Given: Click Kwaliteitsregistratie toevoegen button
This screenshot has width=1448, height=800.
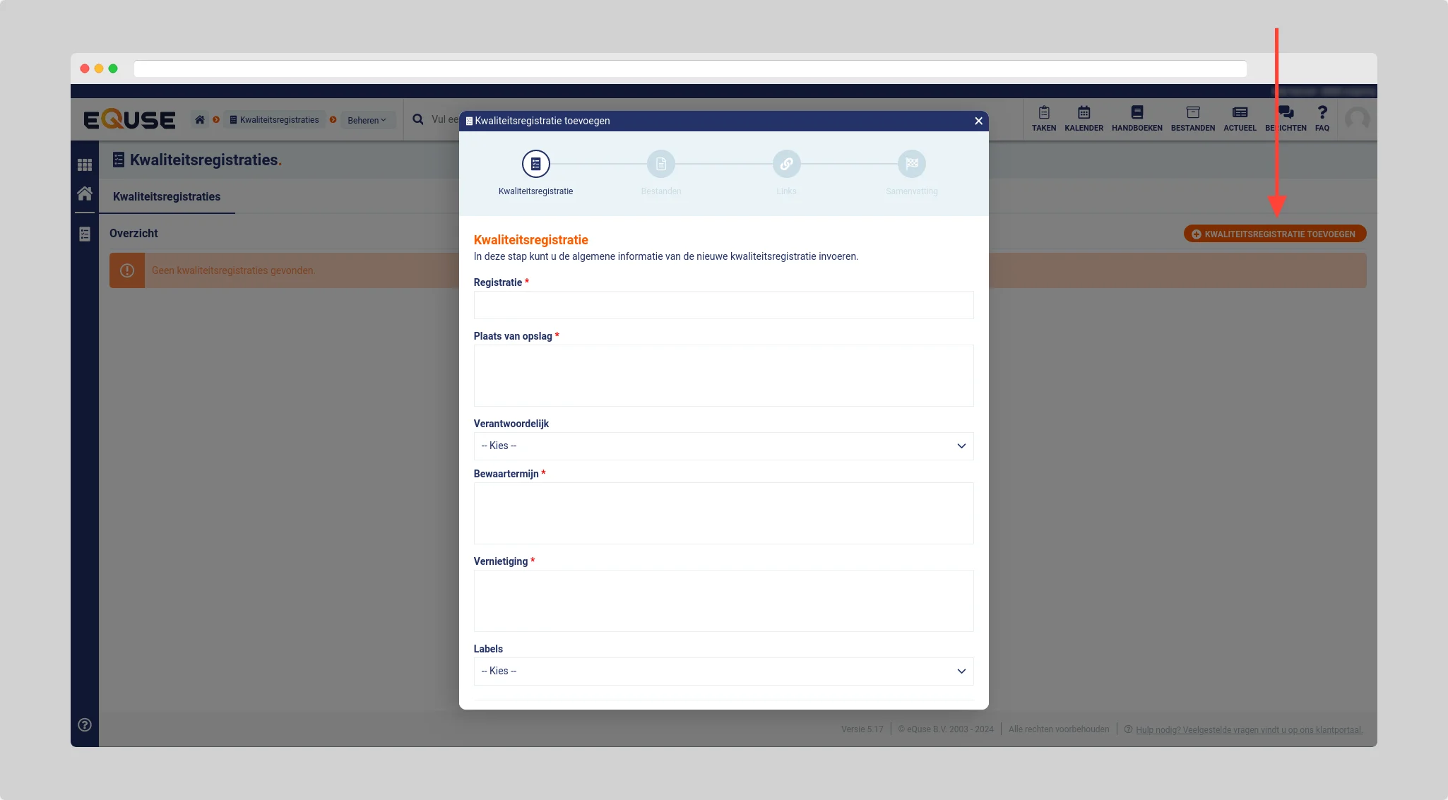Looking at the screenshot, I should tap(1274, 234).
